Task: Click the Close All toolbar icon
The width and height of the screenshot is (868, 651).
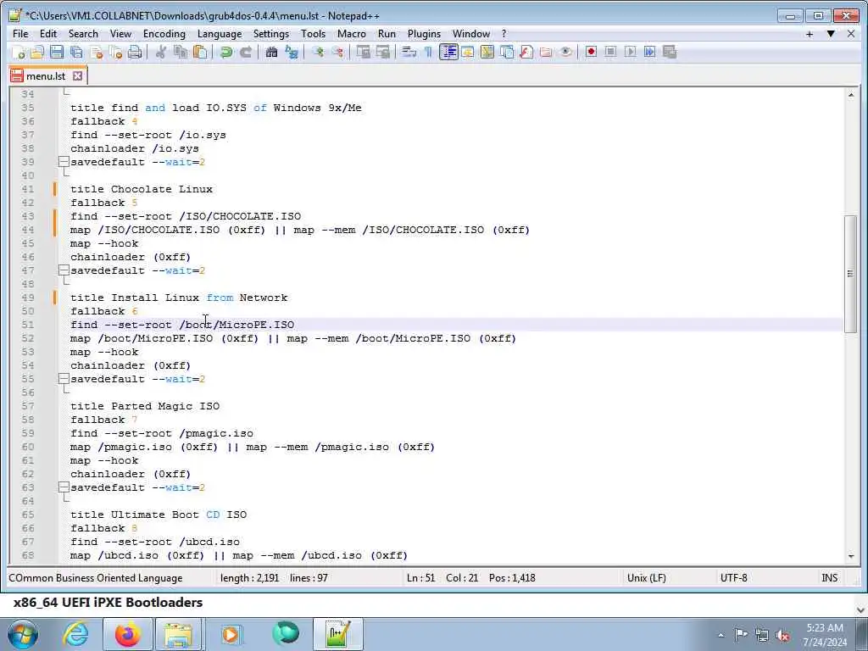Action: pyautogui.click(x=115, y=52)
